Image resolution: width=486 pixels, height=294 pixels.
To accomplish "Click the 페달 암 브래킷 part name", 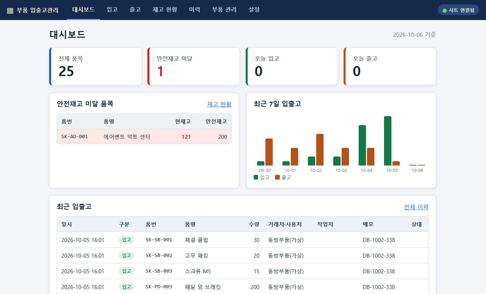I will tap(203, 287).
